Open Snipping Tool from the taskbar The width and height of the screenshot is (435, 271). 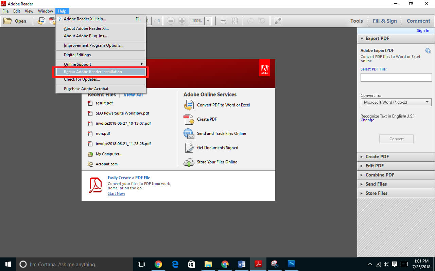point(275,264)
